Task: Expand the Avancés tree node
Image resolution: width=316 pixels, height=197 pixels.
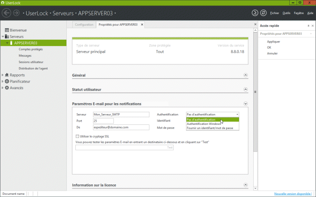Action: (x=3, y=88)
